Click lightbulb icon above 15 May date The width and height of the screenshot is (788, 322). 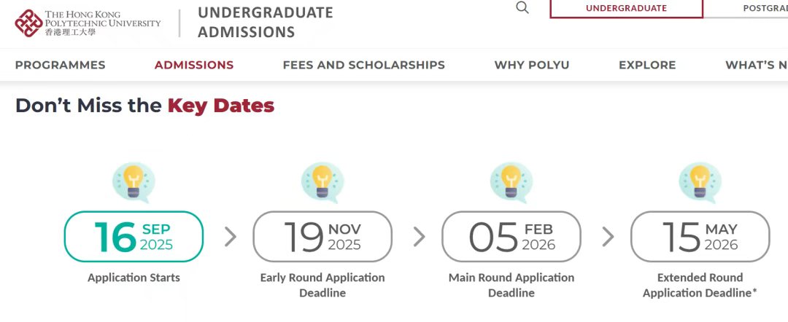700,182
